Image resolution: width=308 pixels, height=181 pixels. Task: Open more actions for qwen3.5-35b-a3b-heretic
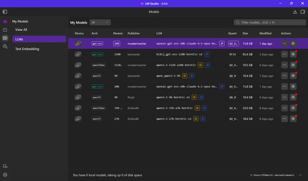pos(285,108)
